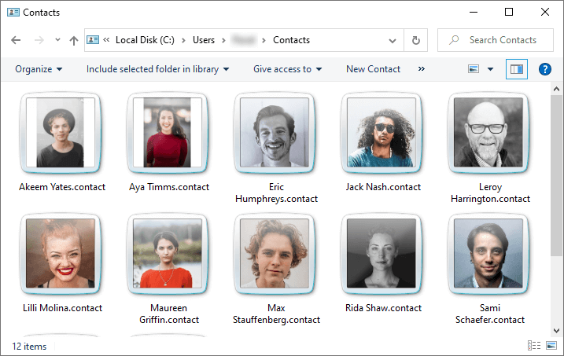Click the Eric Humphreys.contact file name
This screenshot has width=564, height=356.
pos(276,193)
